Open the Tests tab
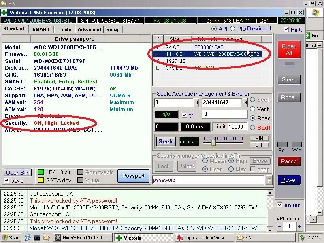Screen dimensions: 324x243 click(x=65, y=29)
